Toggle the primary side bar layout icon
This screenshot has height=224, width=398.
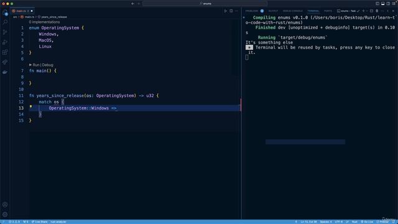377,4
